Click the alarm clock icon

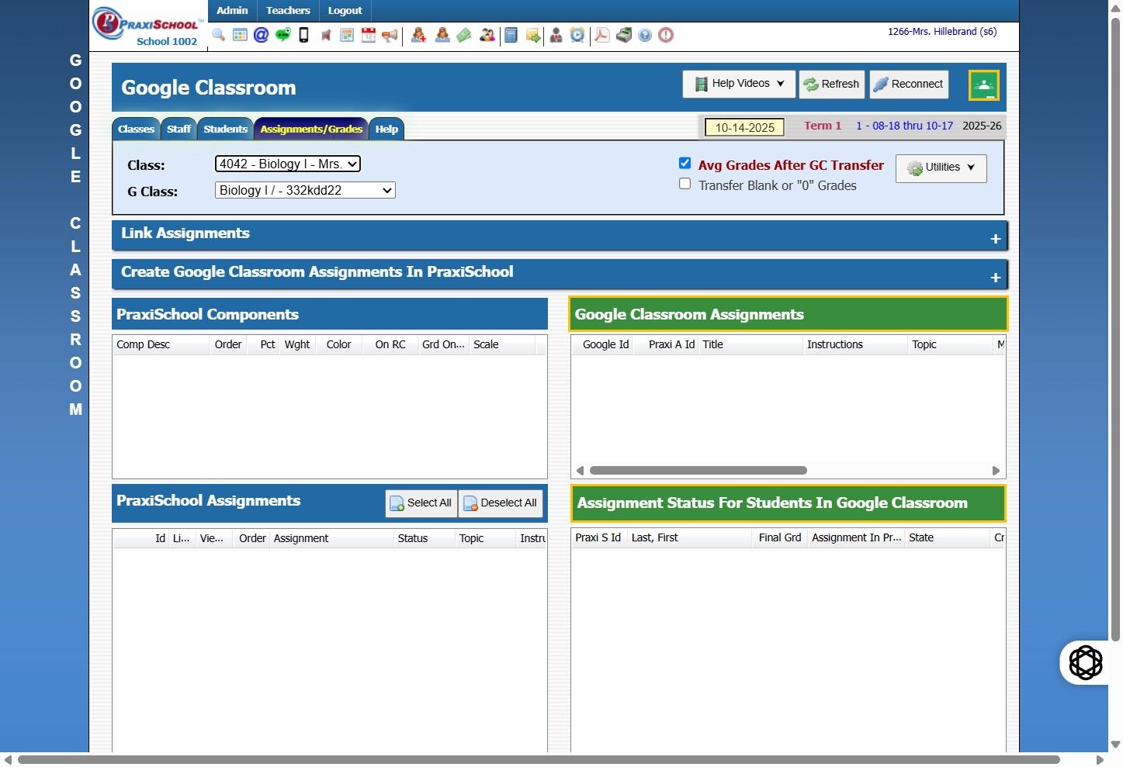(577, 35)
